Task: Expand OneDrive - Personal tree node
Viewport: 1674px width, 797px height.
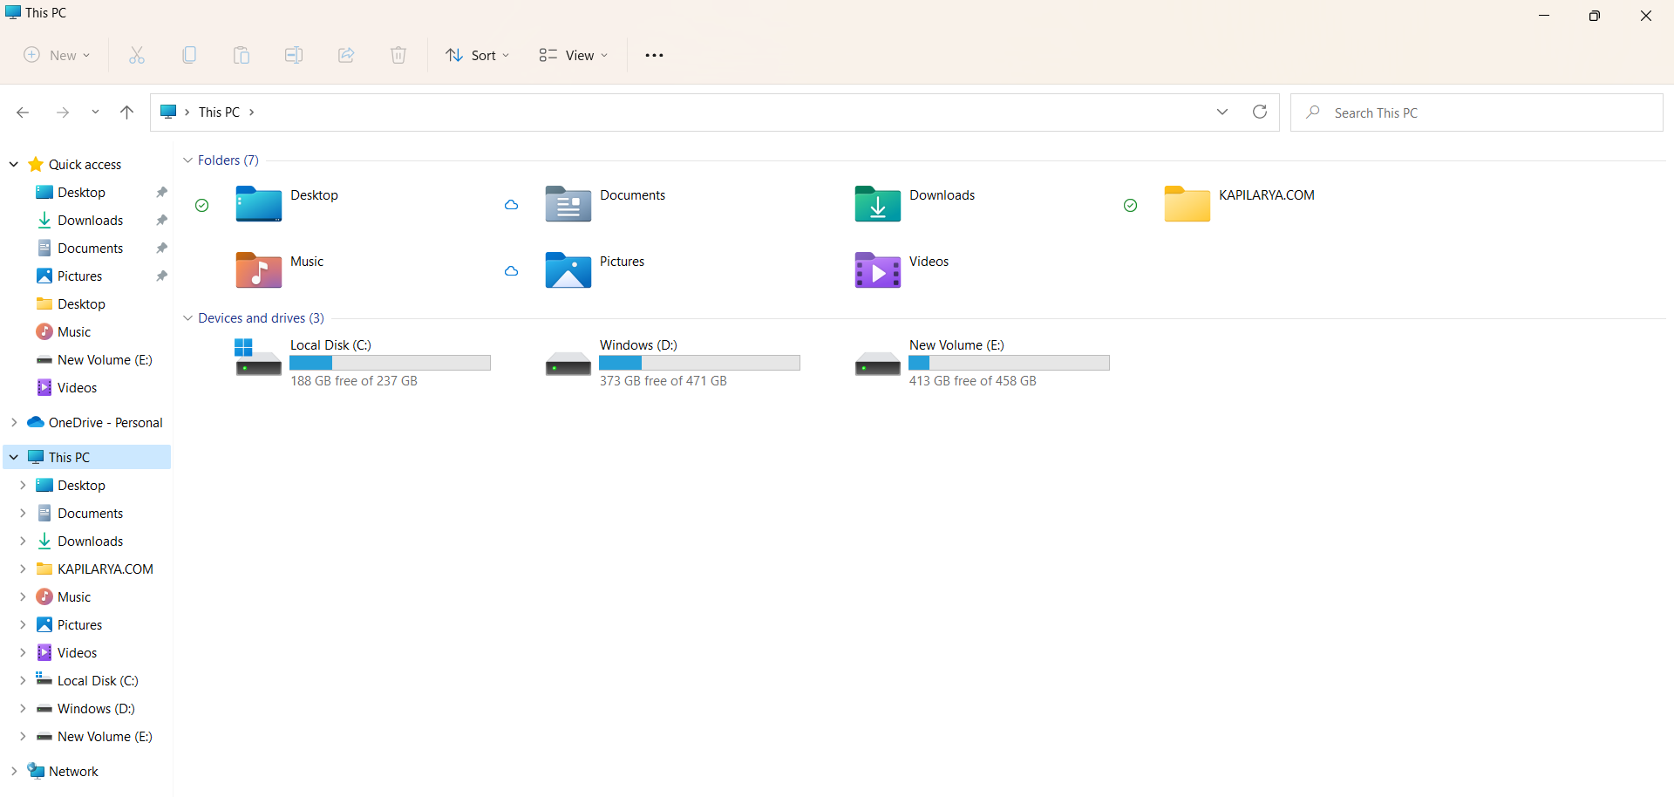Action: [x=14, y=423]
